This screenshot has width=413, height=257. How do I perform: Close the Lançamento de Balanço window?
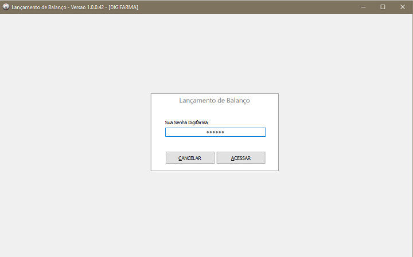(x=402, y=7)
